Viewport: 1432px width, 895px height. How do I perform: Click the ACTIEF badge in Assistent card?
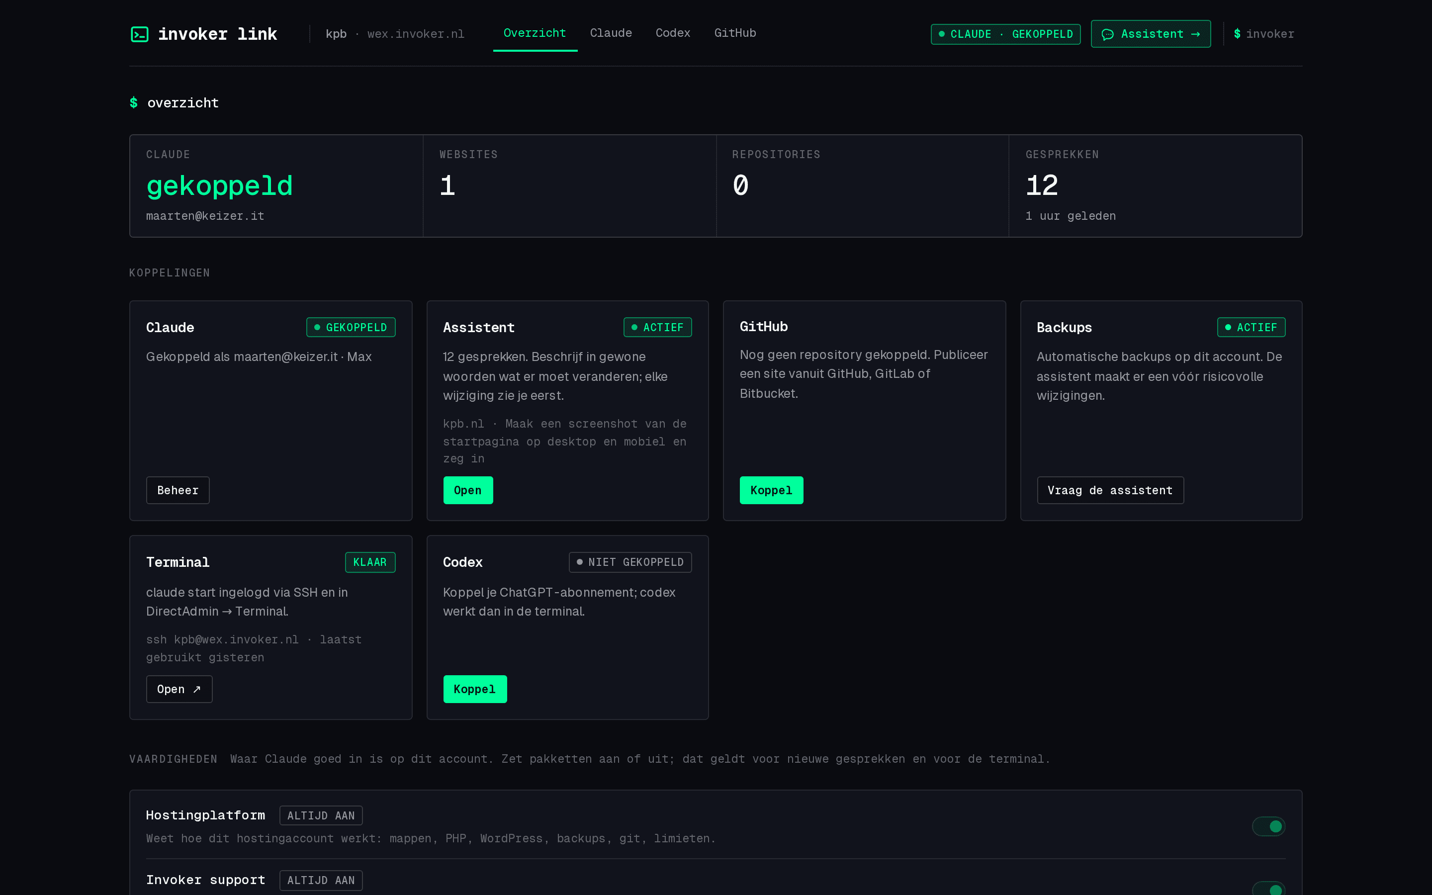(657, 327)
